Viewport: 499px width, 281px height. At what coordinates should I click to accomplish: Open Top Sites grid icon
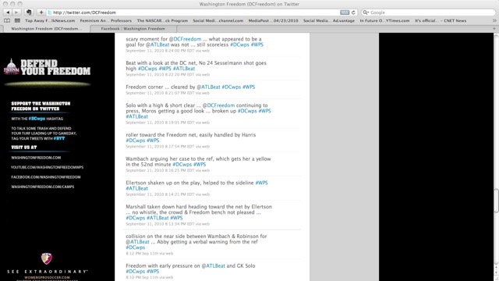(x=17, y=20)
